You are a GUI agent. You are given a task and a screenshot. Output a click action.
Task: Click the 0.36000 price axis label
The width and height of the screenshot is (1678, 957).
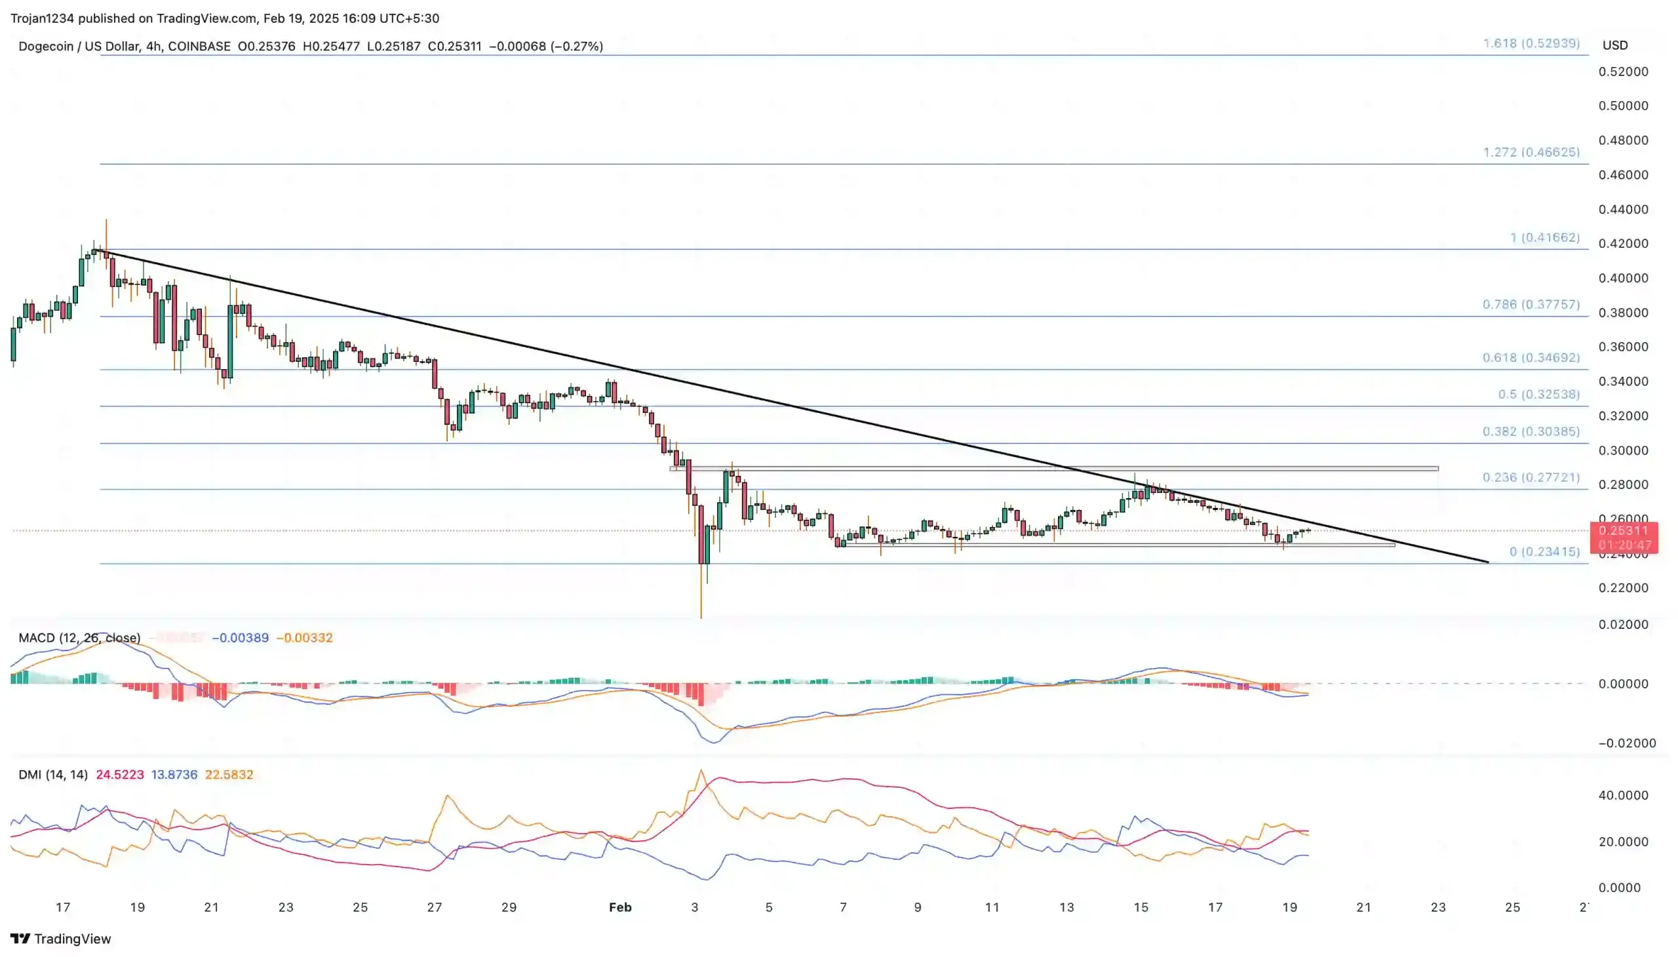coord(1624,346)
